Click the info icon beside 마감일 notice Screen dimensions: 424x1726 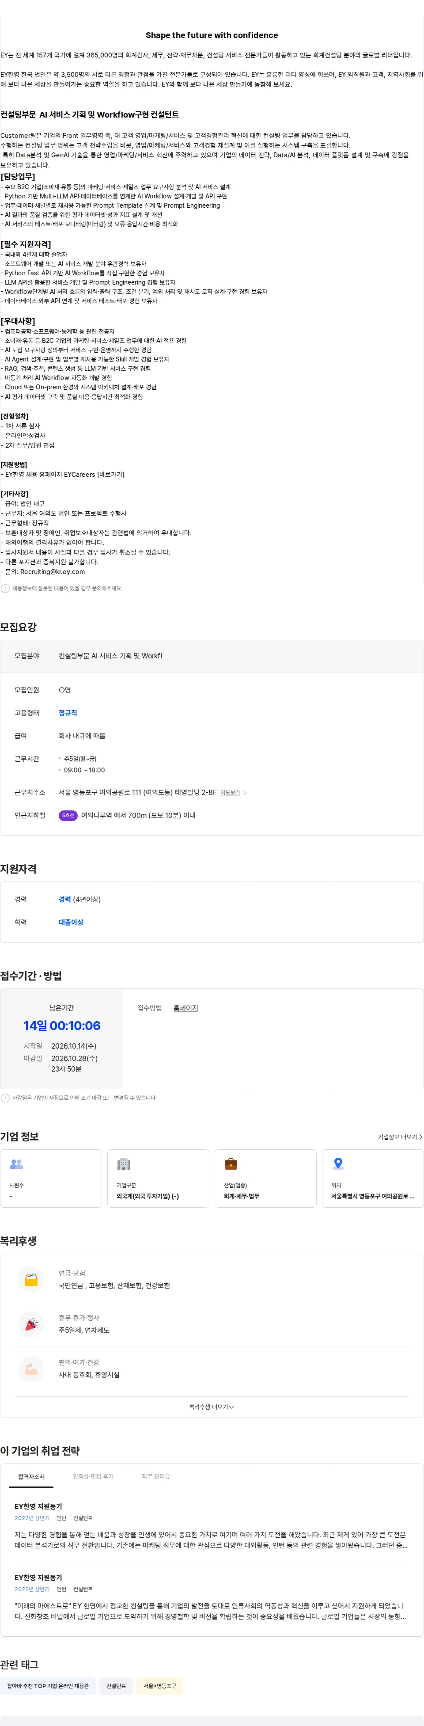[x=5, y=1098]
